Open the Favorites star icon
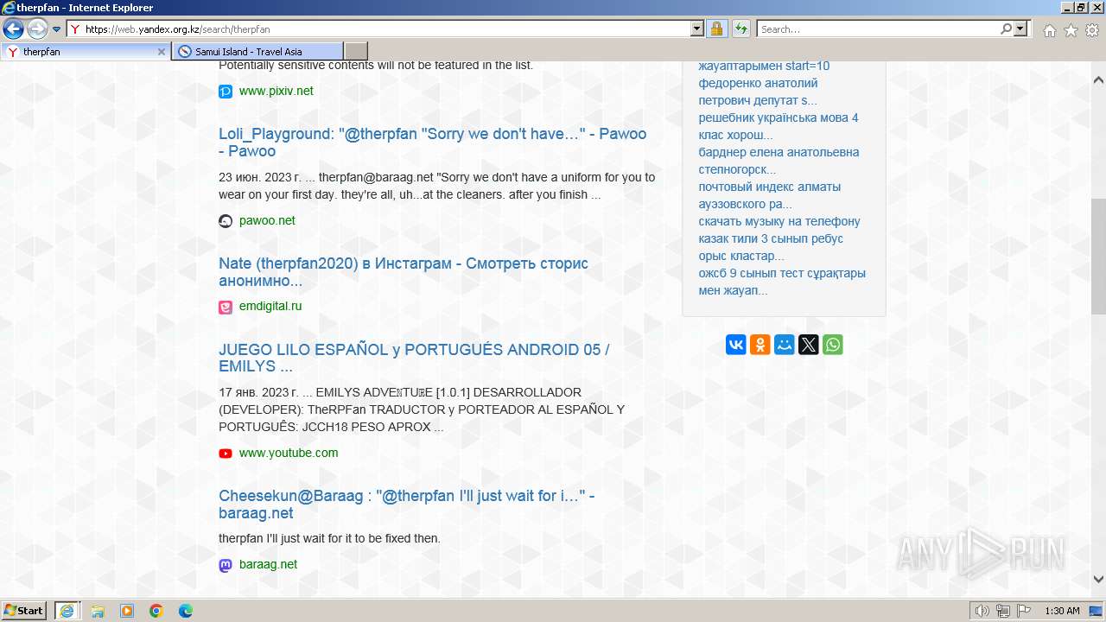Image resolution: width=1106 pixels, height=622 pixels. 1071,30
